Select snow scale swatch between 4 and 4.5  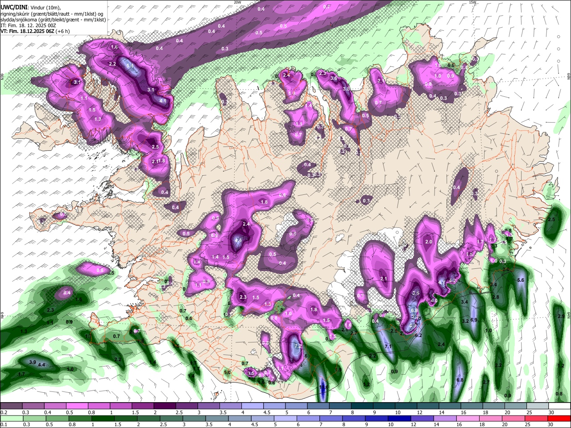pos(252,406)
